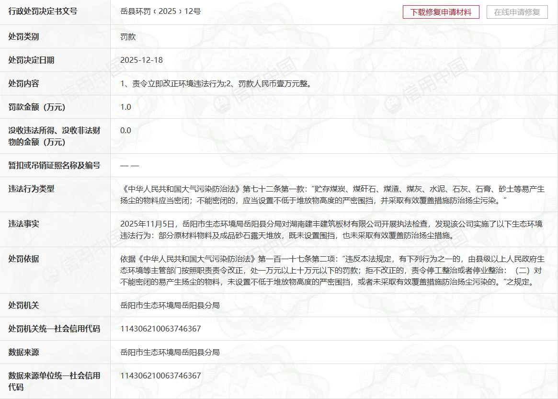The height and width of the screenshot is (399, 558).
Task: Click the agency name in 数据来源 row
Action: tap(170, 352)
